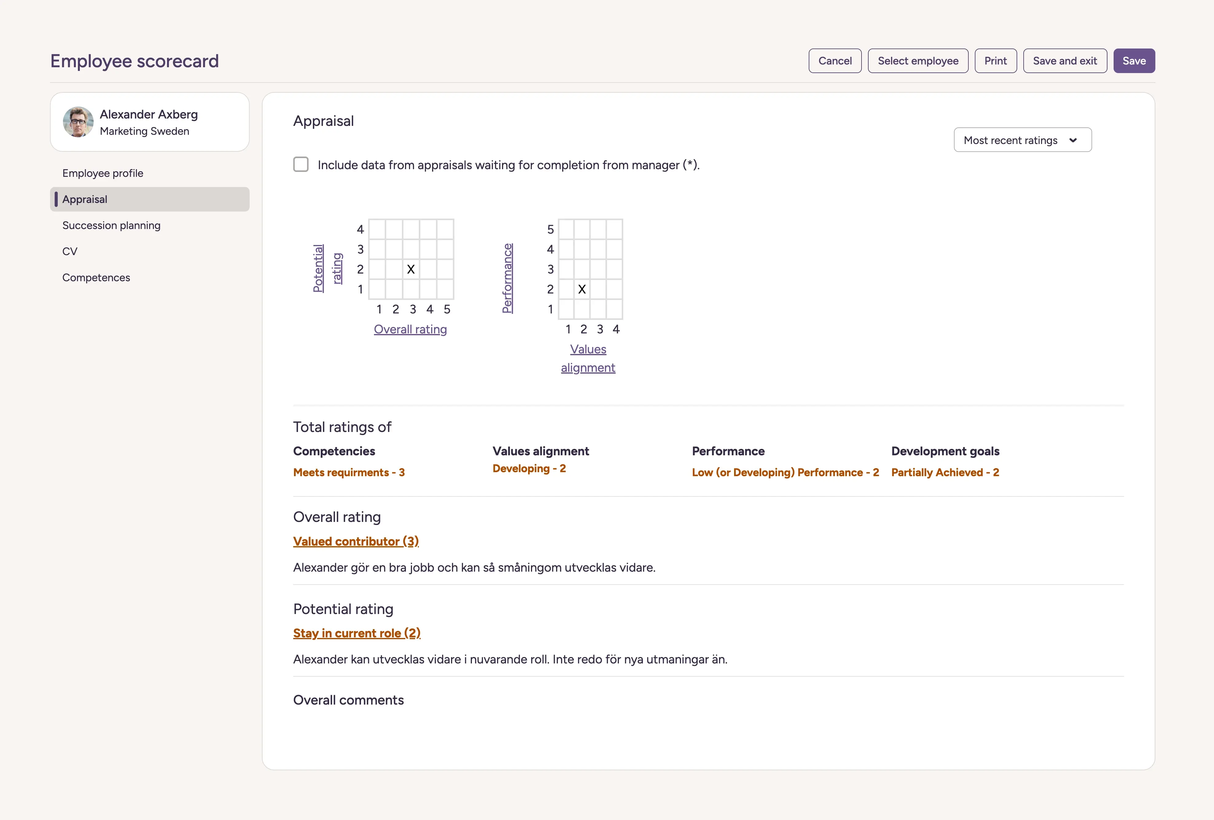Click the vertical Performance axis link
This screenshot has height=820, width=1214.
(507, 278)
